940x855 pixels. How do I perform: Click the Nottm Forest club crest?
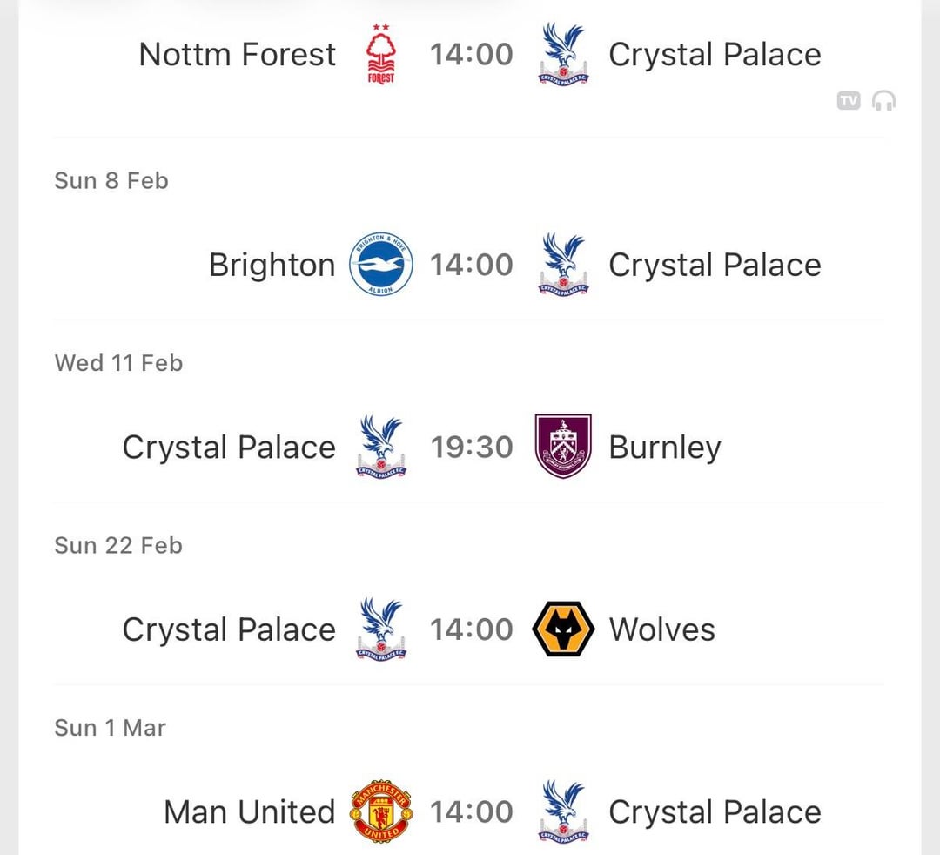(381, 54)
